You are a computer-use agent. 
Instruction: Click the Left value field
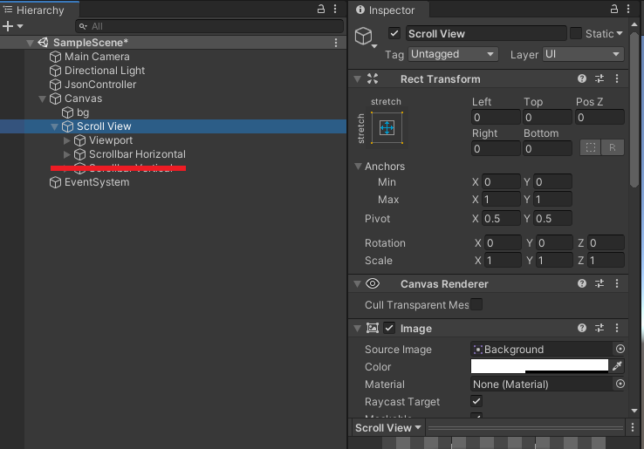496,118
